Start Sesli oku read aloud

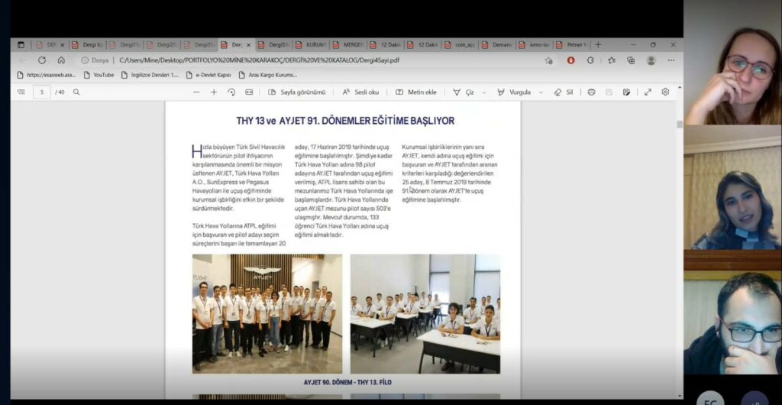click(x=360, y=92)
